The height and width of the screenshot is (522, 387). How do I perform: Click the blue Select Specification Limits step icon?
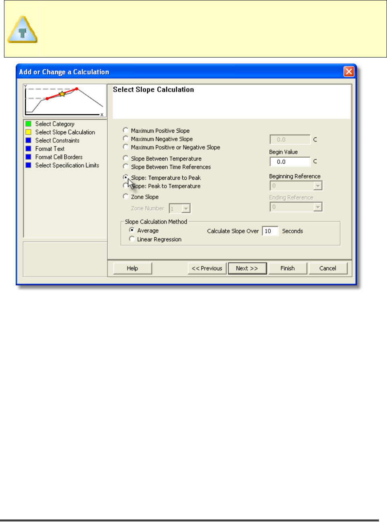[28, 165]
